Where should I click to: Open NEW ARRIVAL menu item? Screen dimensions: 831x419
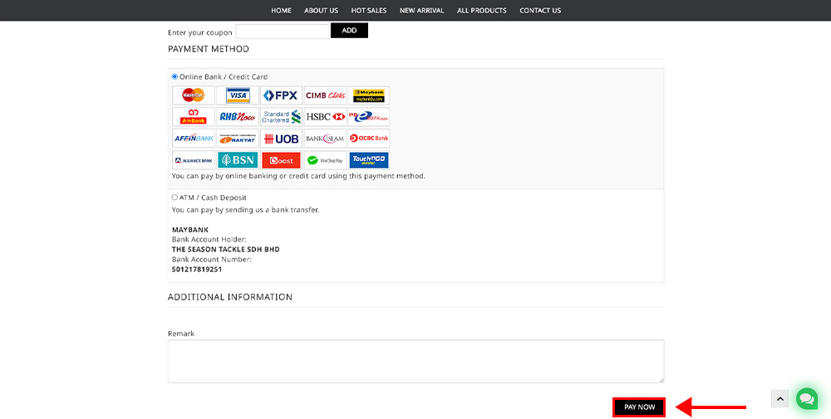click(x=422, y=10)
